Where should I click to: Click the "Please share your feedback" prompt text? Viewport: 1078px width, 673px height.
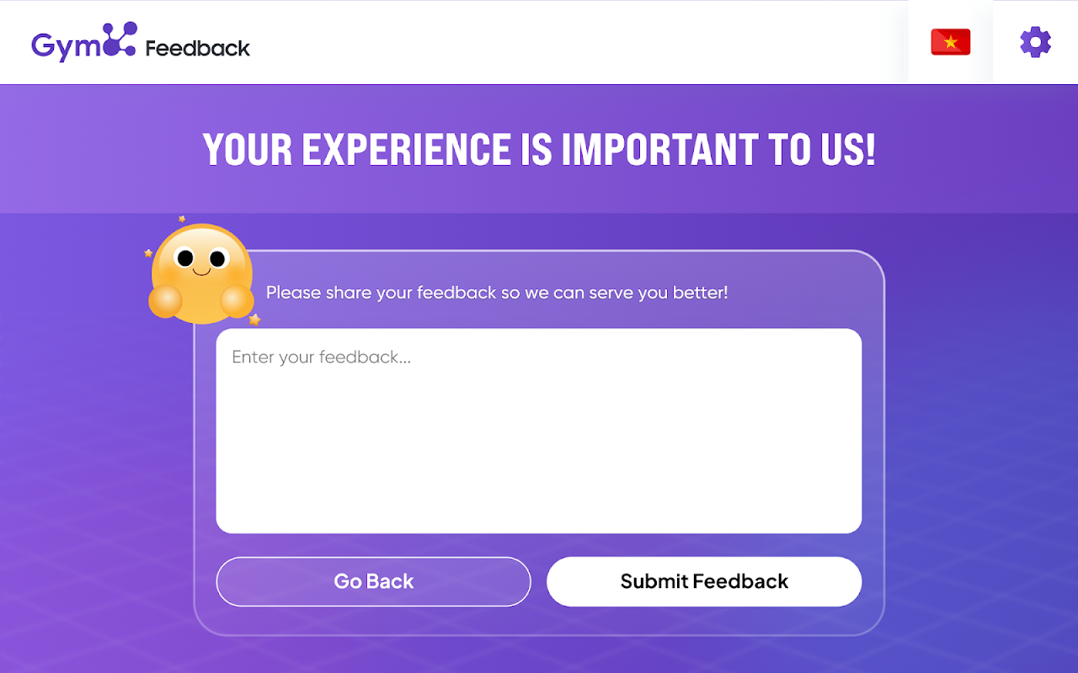[497, 293]
